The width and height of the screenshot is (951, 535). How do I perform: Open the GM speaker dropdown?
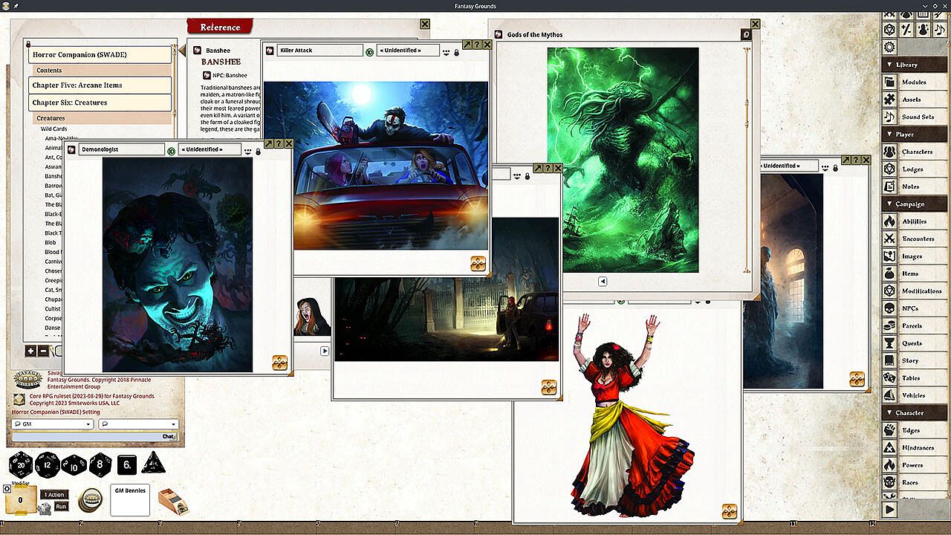53,424
